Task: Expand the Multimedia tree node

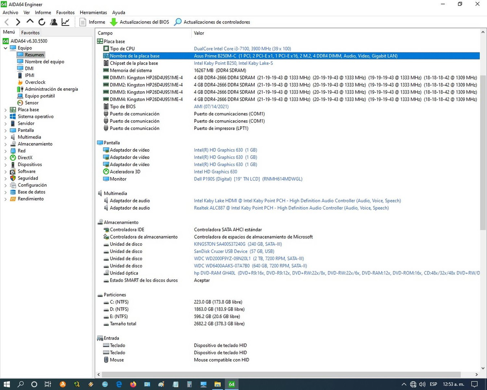Action: [5, 137]
